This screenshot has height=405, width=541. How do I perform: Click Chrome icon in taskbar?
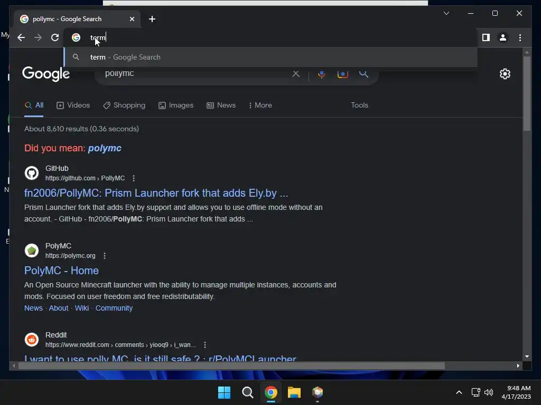pyautogui.click(x=271, y=392)
